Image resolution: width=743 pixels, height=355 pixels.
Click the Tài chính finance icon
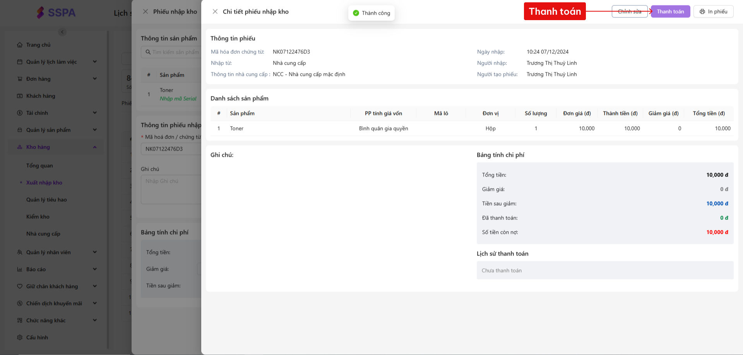click(20, 113)
